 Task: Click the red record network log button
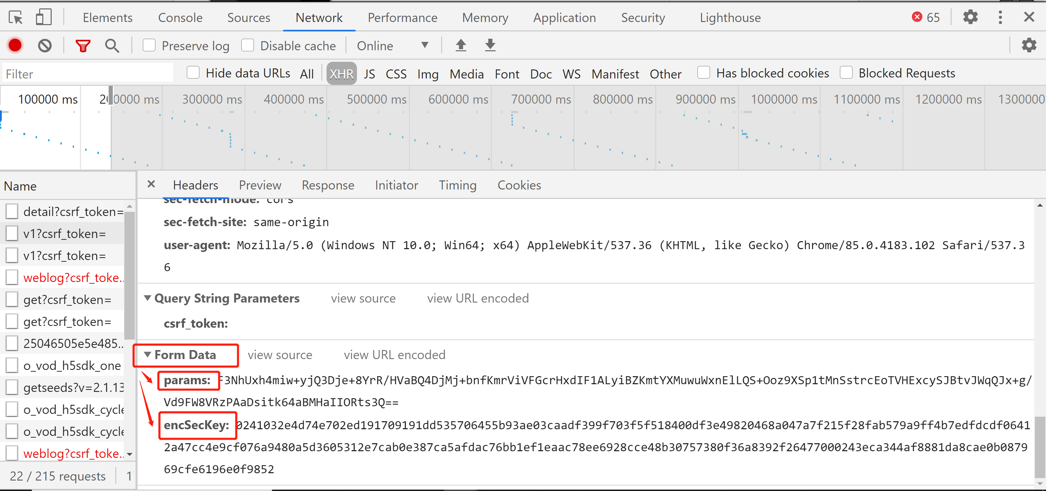click(15, 45)
